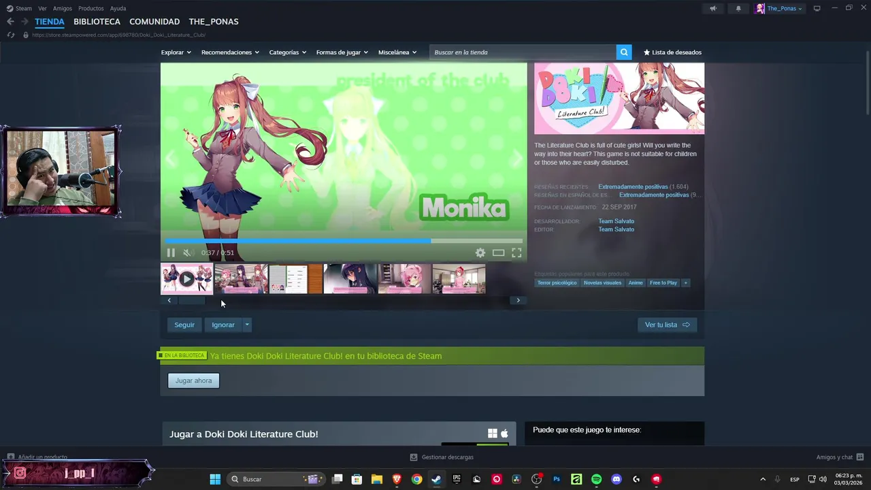
Task: Open Discord from the taskbar
Action: [x=617, y=479]
